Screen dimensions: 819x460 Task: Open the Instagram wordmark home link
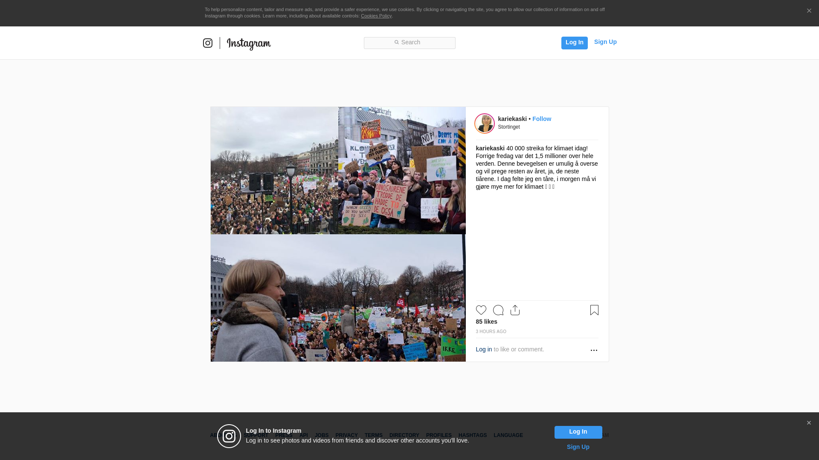pyautogui.click(x=249, y=44)
